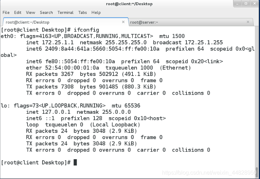Image resolution: width=260 pixels, height=179 pixels.
Task: Click loopback address 127.0.0.1
Action: (x=56, y=112)
